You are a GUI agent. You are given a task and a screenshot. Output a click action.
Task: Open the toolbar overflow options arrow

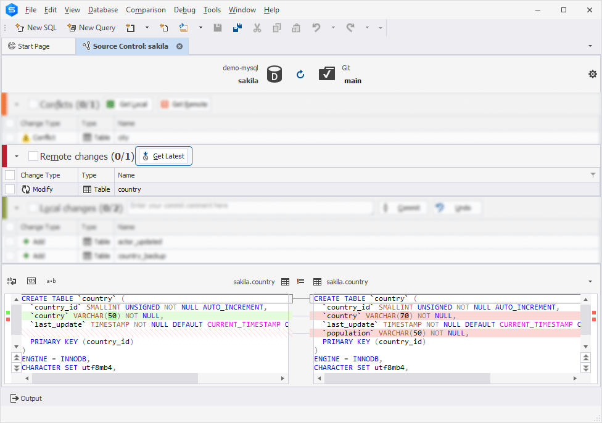[x=381, y=28]
